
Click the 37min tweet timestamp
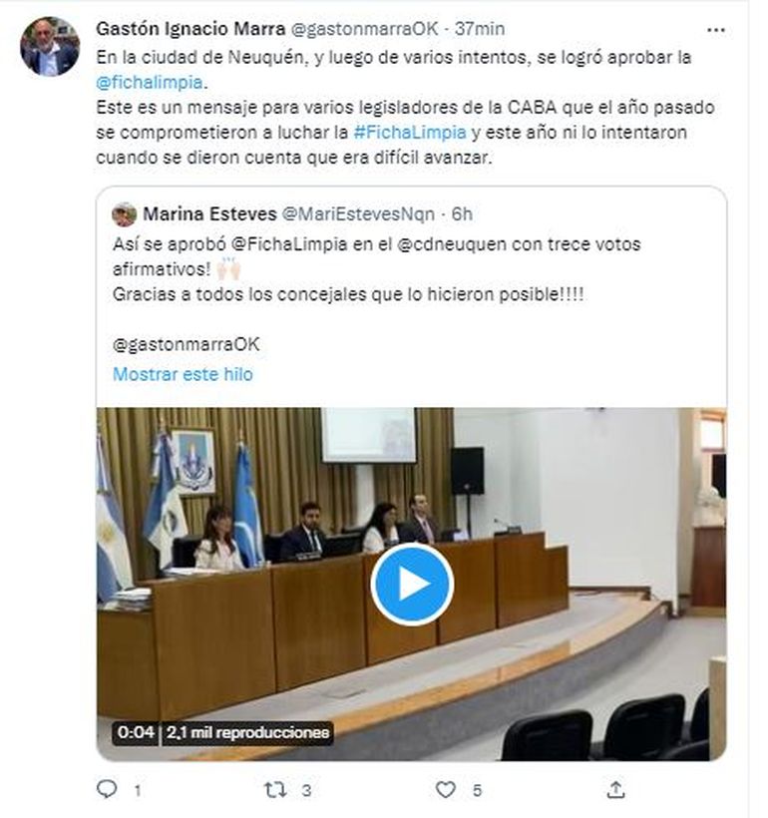click(x=480, y=29)
